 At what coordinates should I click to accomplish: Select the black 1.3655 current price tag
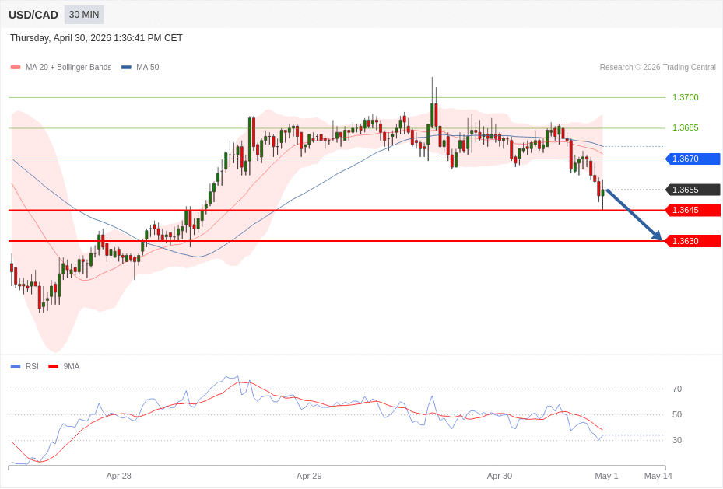pos(693,190)
